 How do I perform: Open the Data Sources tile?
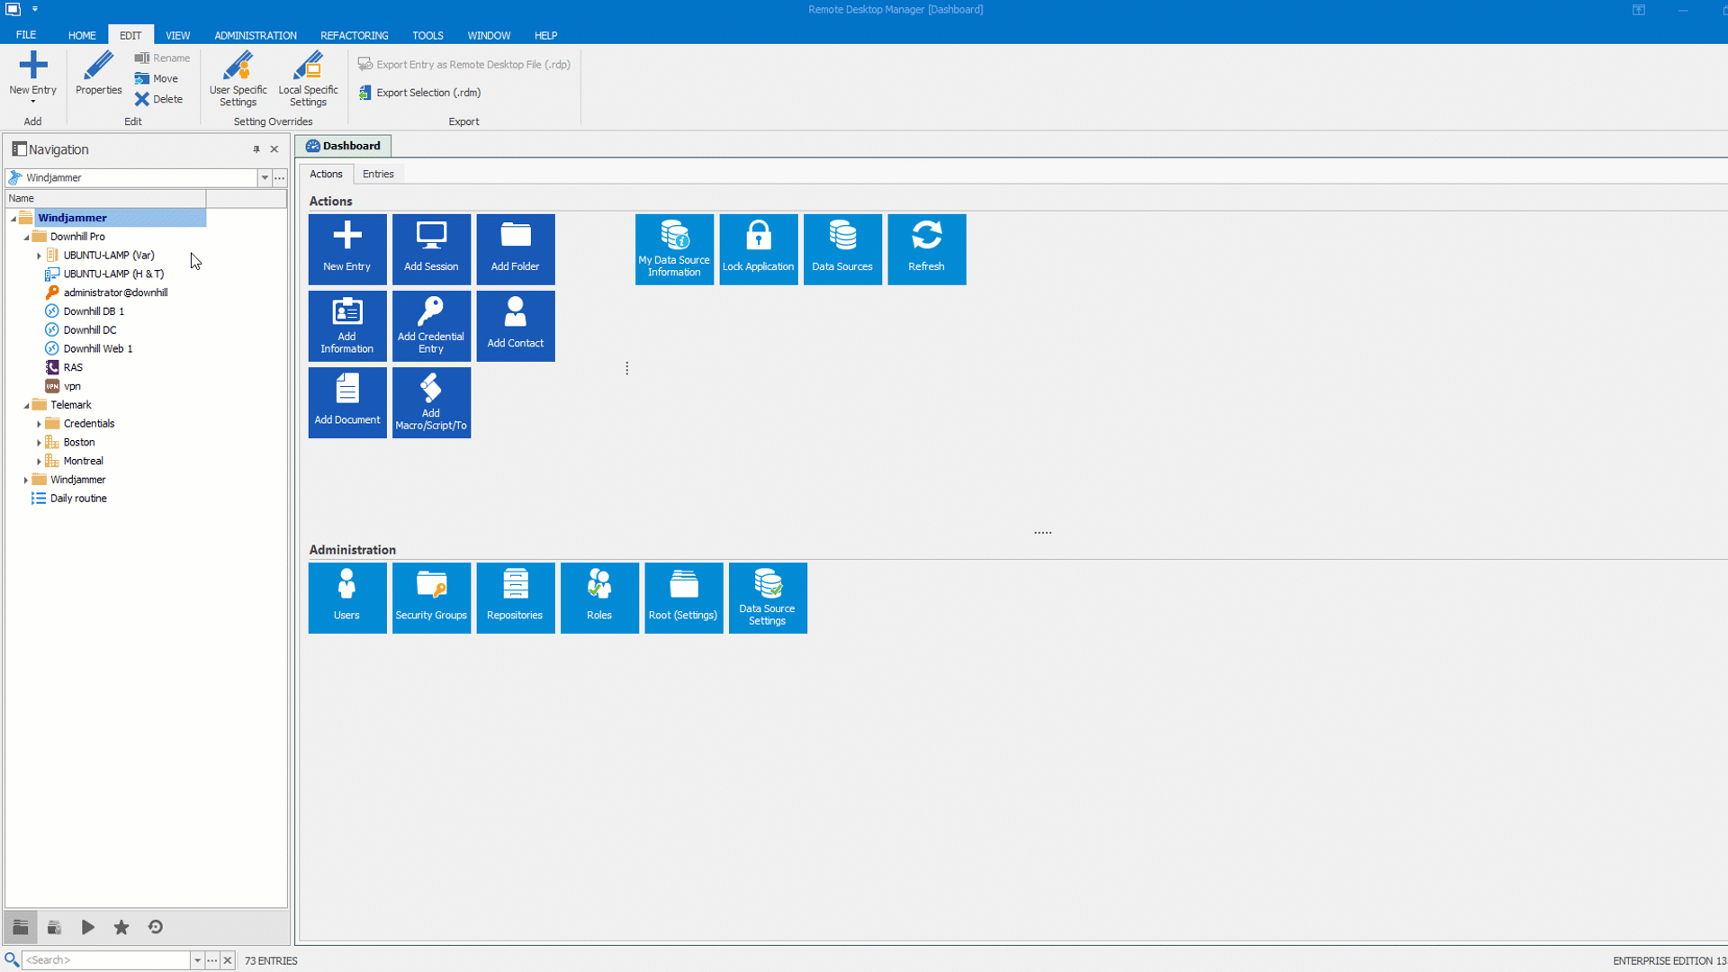(842, 249)
